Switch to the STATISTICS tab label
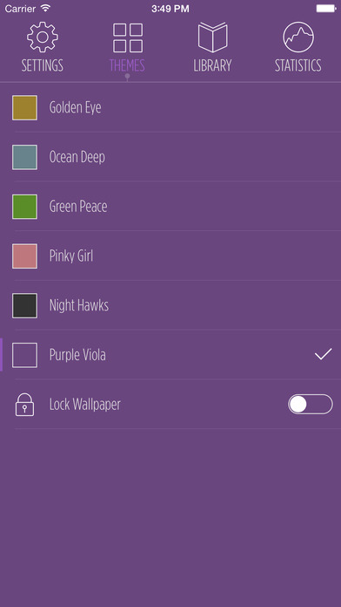 tap(298, 65)
